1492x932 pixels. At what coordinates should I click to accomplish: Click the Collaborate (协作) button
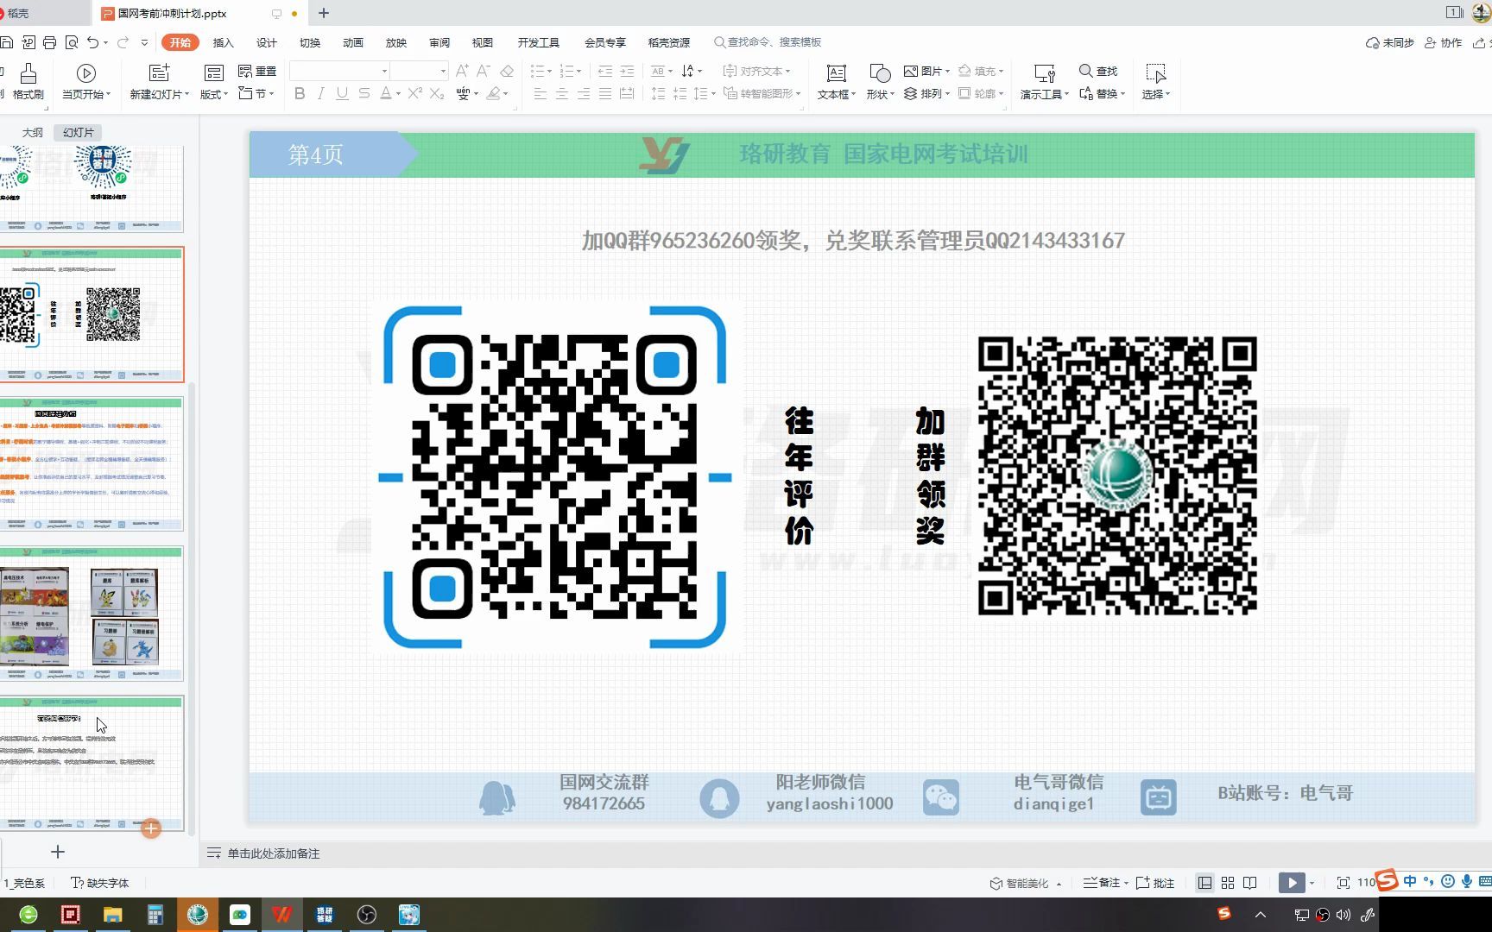tap(1444, 42)
